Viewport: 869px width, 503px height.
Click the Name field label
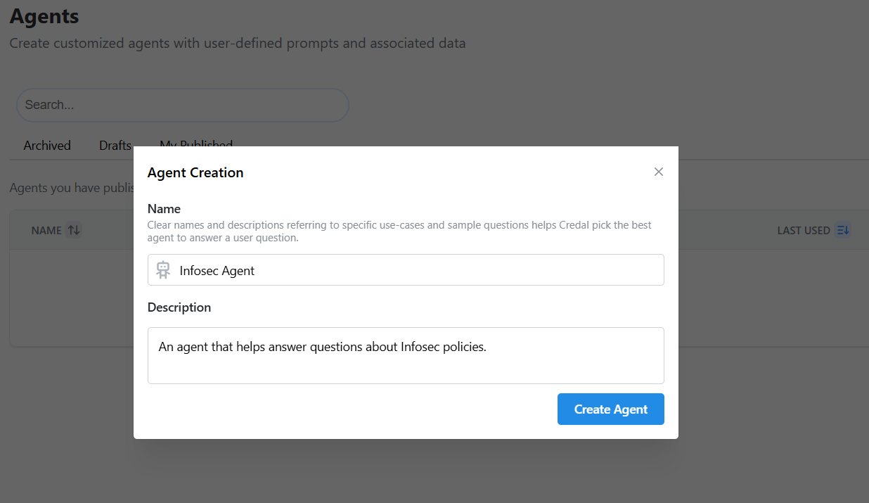(x=164, y=209)
